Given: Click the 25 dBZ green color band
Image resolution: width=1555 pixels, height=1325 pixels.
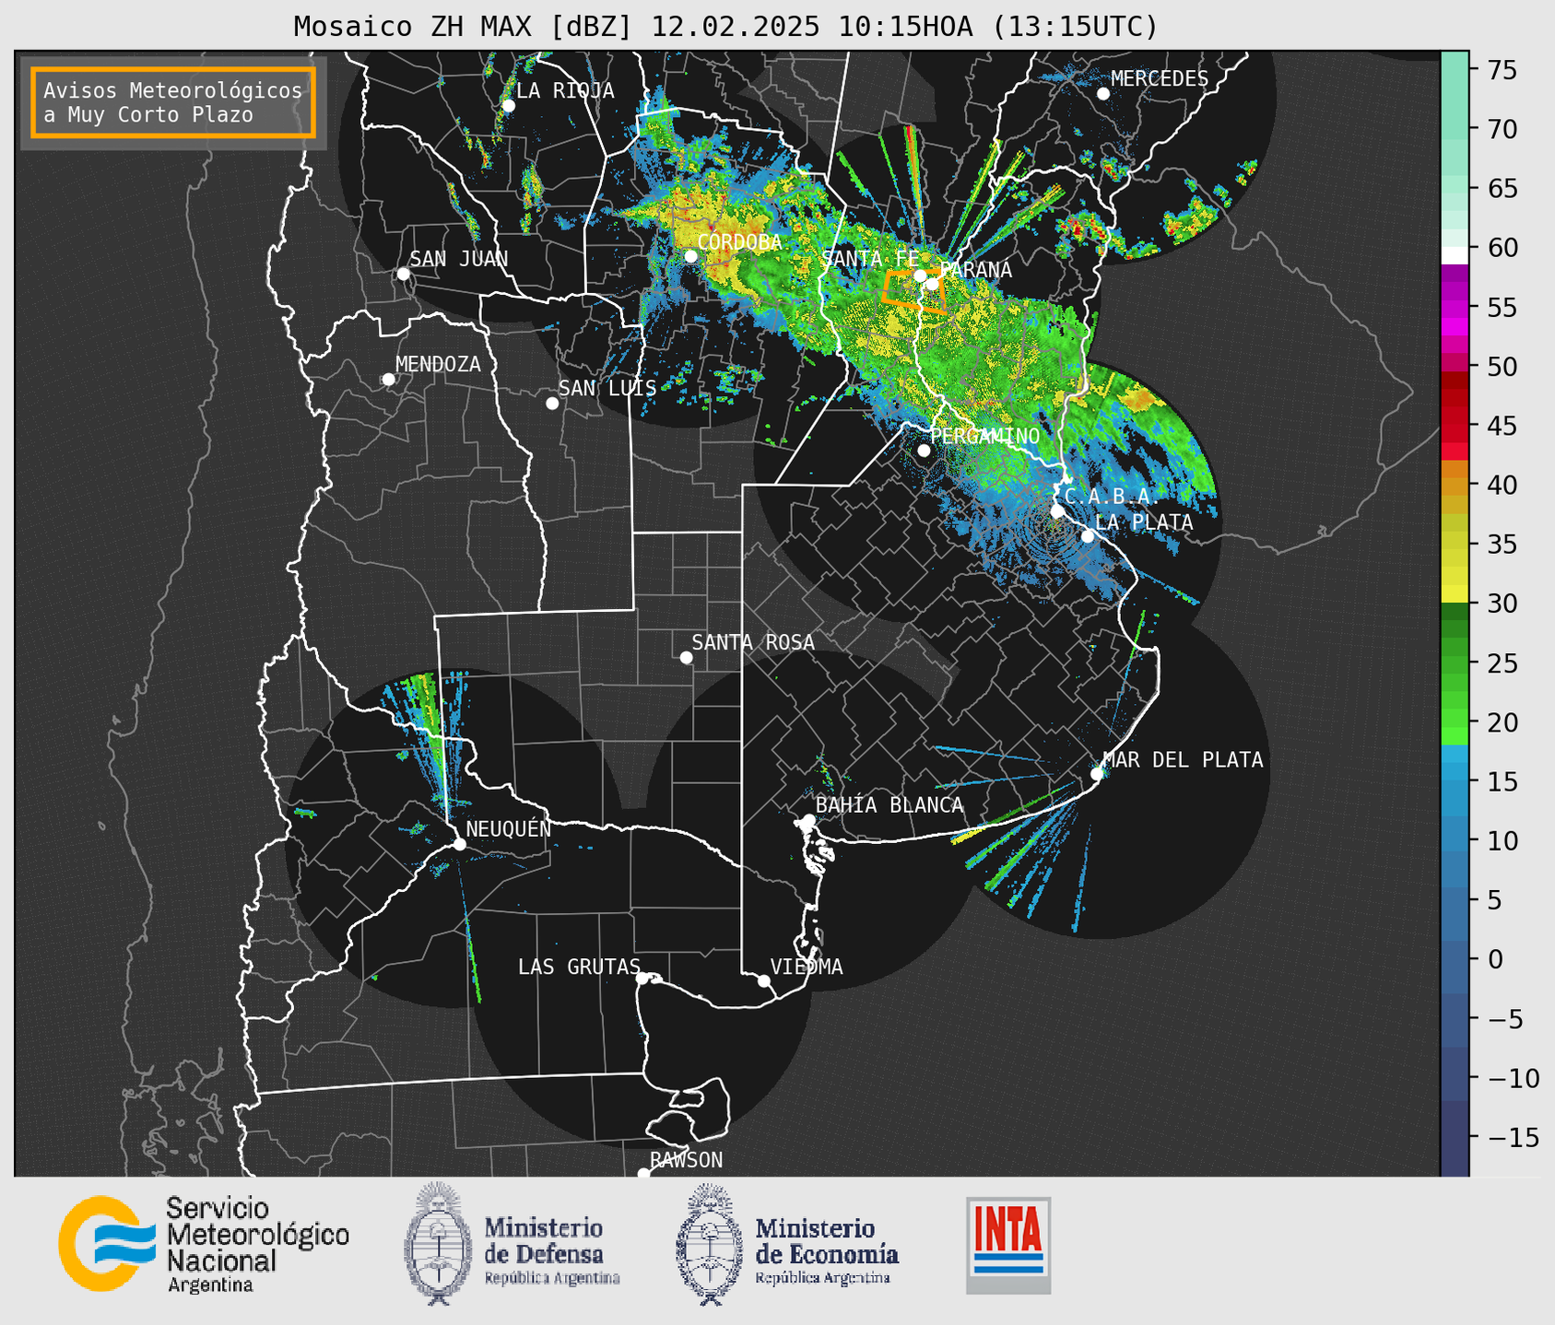Looking at the screenshot, I should click(1455, 662).
